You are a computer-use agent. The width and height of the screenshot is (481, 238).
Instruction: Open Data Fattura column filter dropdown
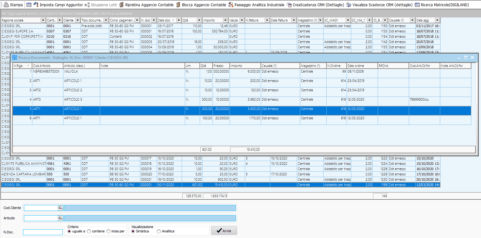coord(293,20)
